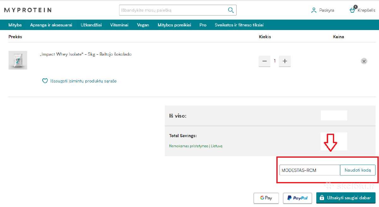Image resolution: width=379 pixels, height=207 pixels.
Task: Click the search magnifier icon
Action: [231, 10]
